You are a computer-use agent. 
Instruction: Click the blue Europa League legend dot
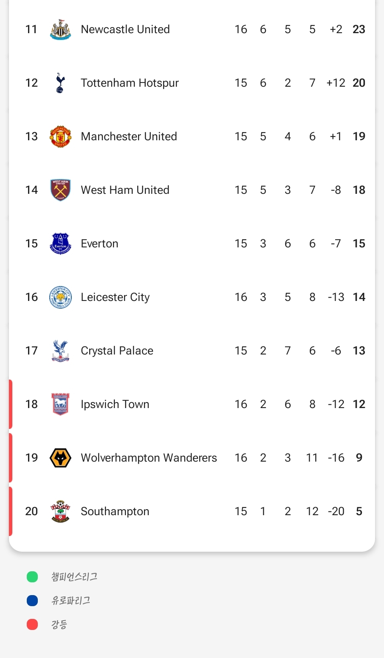(x=32, y=601)
